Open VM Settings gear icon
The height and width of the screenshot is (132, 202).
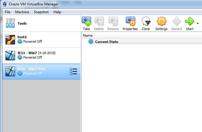point(161,21)
